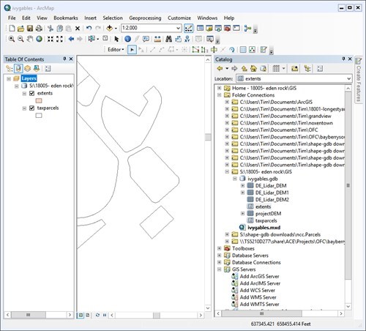The height and width of the screenshot is (331, 366).
Task: Select the Zoom In tool
Action: (x=11, y=39)
